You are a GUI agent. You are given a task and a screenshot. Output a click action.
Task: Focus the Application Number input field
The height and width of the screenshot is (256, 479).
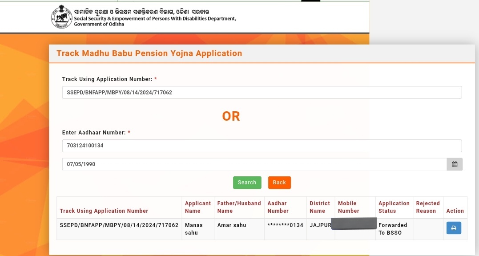tap(262, 92)
